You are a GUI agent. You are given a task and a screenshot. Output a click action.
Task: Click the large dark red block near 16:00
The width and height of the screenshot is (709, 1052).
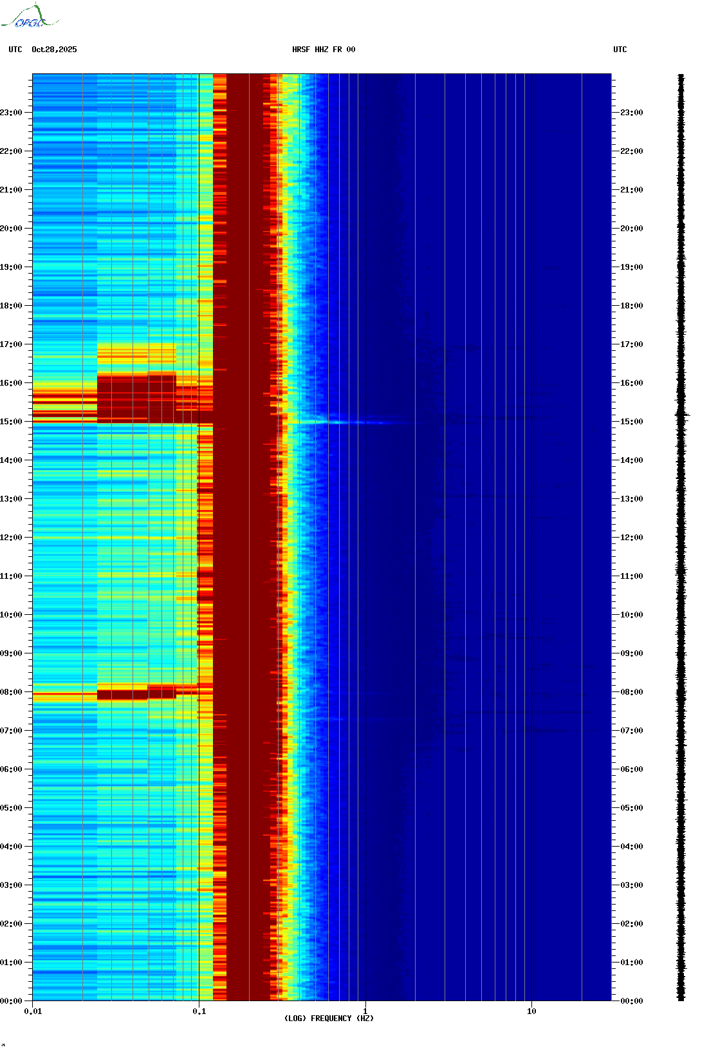(135, 398)
